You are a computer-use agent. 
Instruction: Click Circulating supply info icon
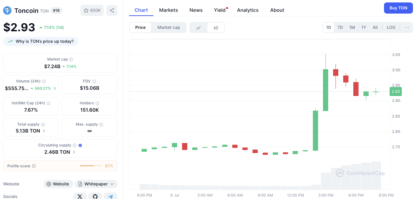pyautogui.click(x=75, y=145)
